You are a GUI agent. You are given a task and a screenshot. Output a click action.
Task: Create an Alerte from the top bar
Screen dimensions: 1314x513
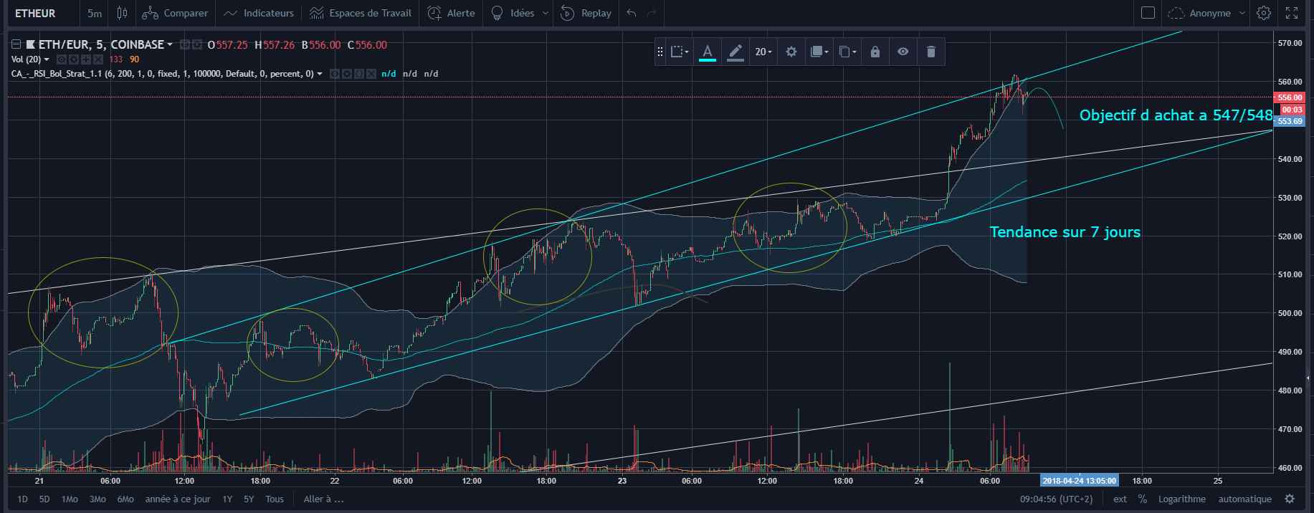pos(451,13)
